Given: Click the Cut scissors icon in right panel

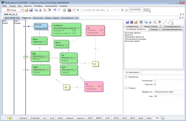Looking at the screenshot, I should coord(150,22).
